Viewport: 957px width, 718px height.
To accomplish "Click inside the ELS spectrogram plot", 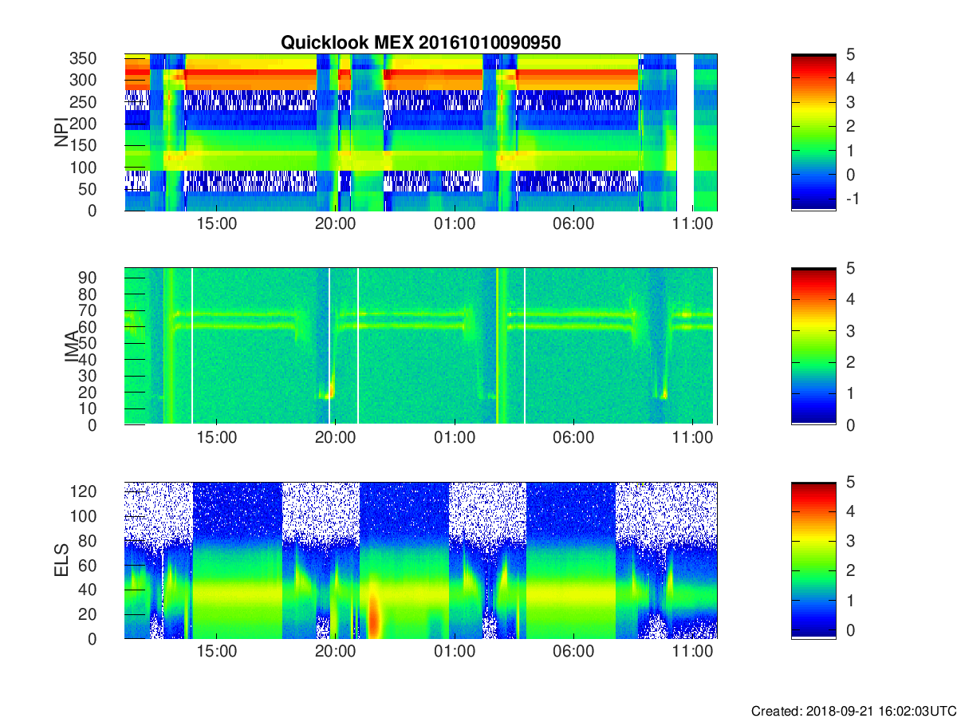I will point(420,560).
